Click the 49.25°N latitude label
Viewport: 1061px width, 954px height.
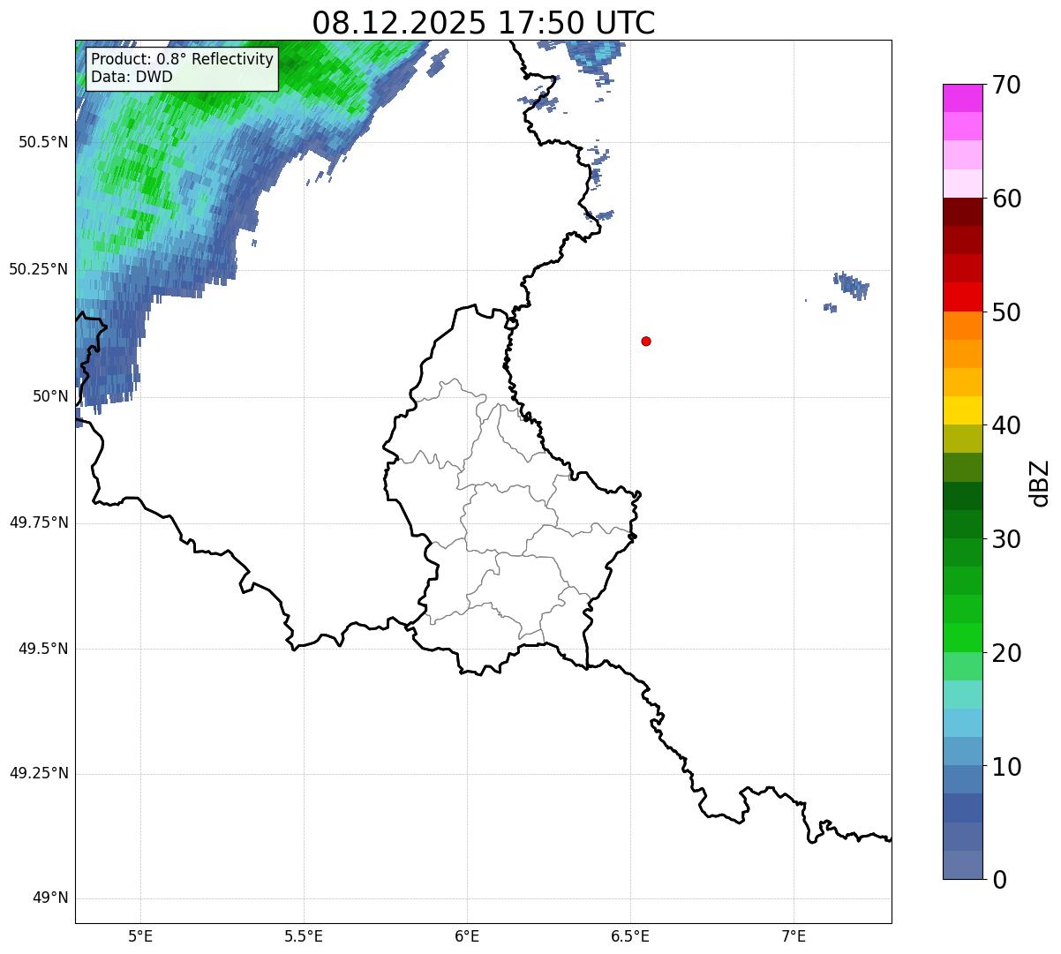coord(39,774)
